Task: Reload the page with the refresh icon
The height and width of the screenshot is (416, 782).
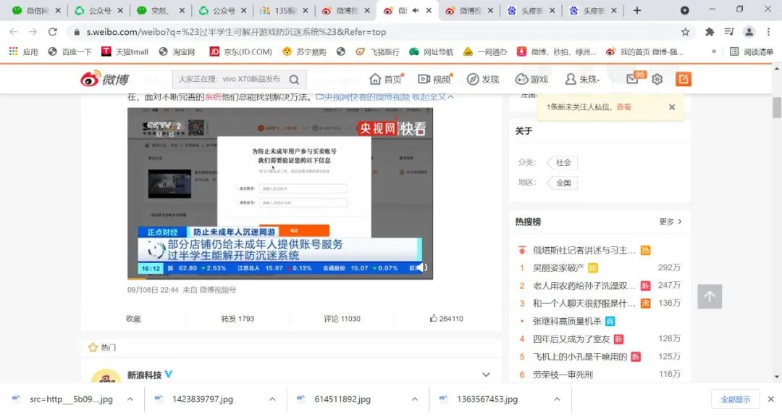Action: tap(52, 32)
